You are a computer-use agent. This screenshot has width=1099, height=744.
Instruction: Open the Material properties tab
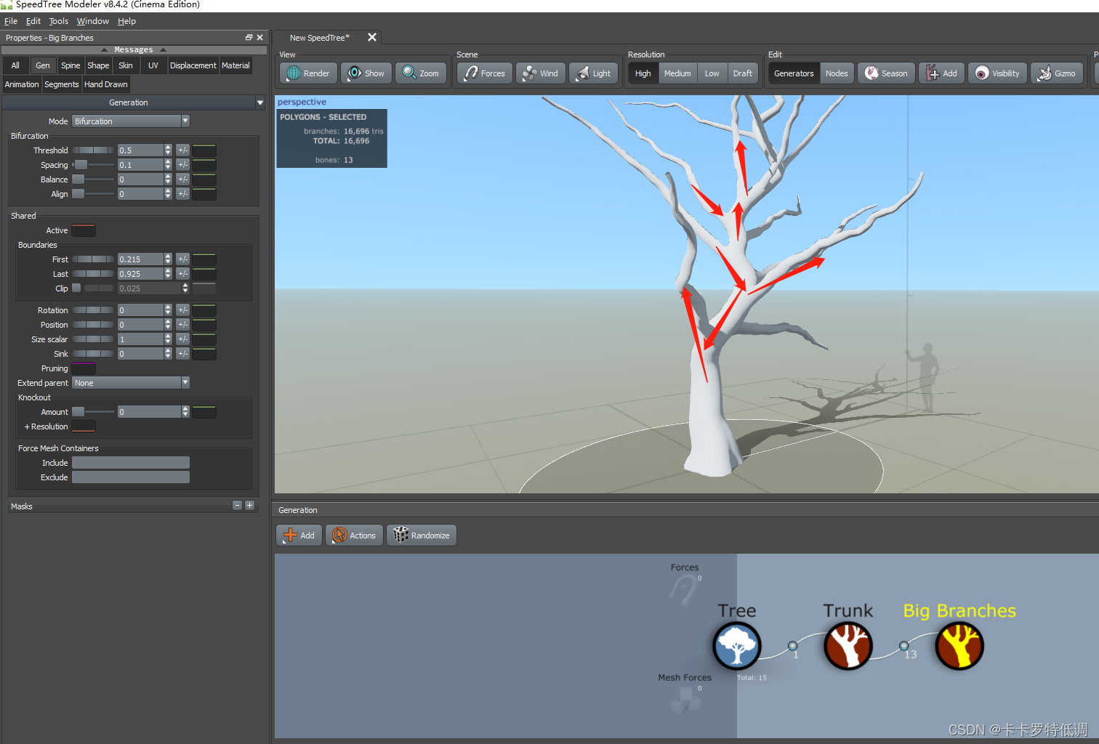tap(235, 65)
